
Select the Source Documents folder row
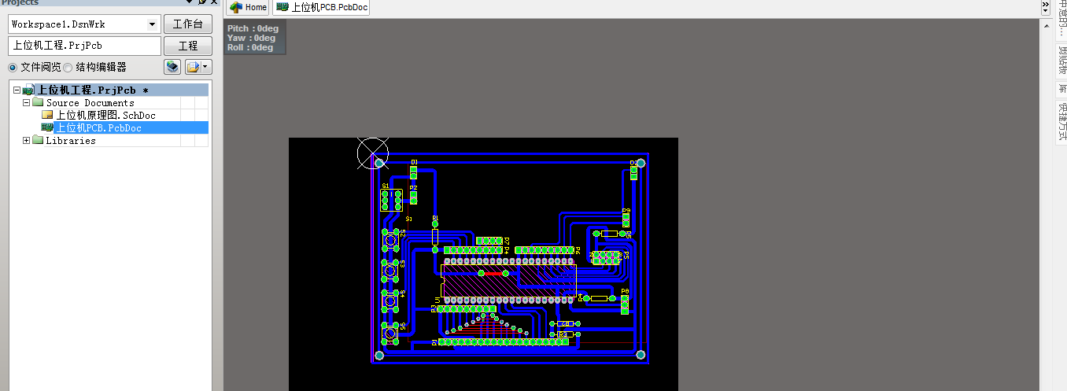(x=120, y=103)
